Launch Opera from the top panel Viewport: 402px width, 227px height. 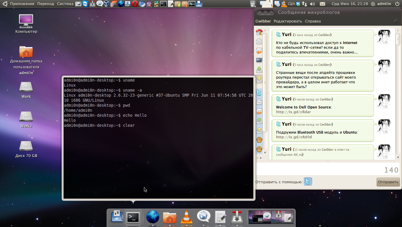click(135, 4)
